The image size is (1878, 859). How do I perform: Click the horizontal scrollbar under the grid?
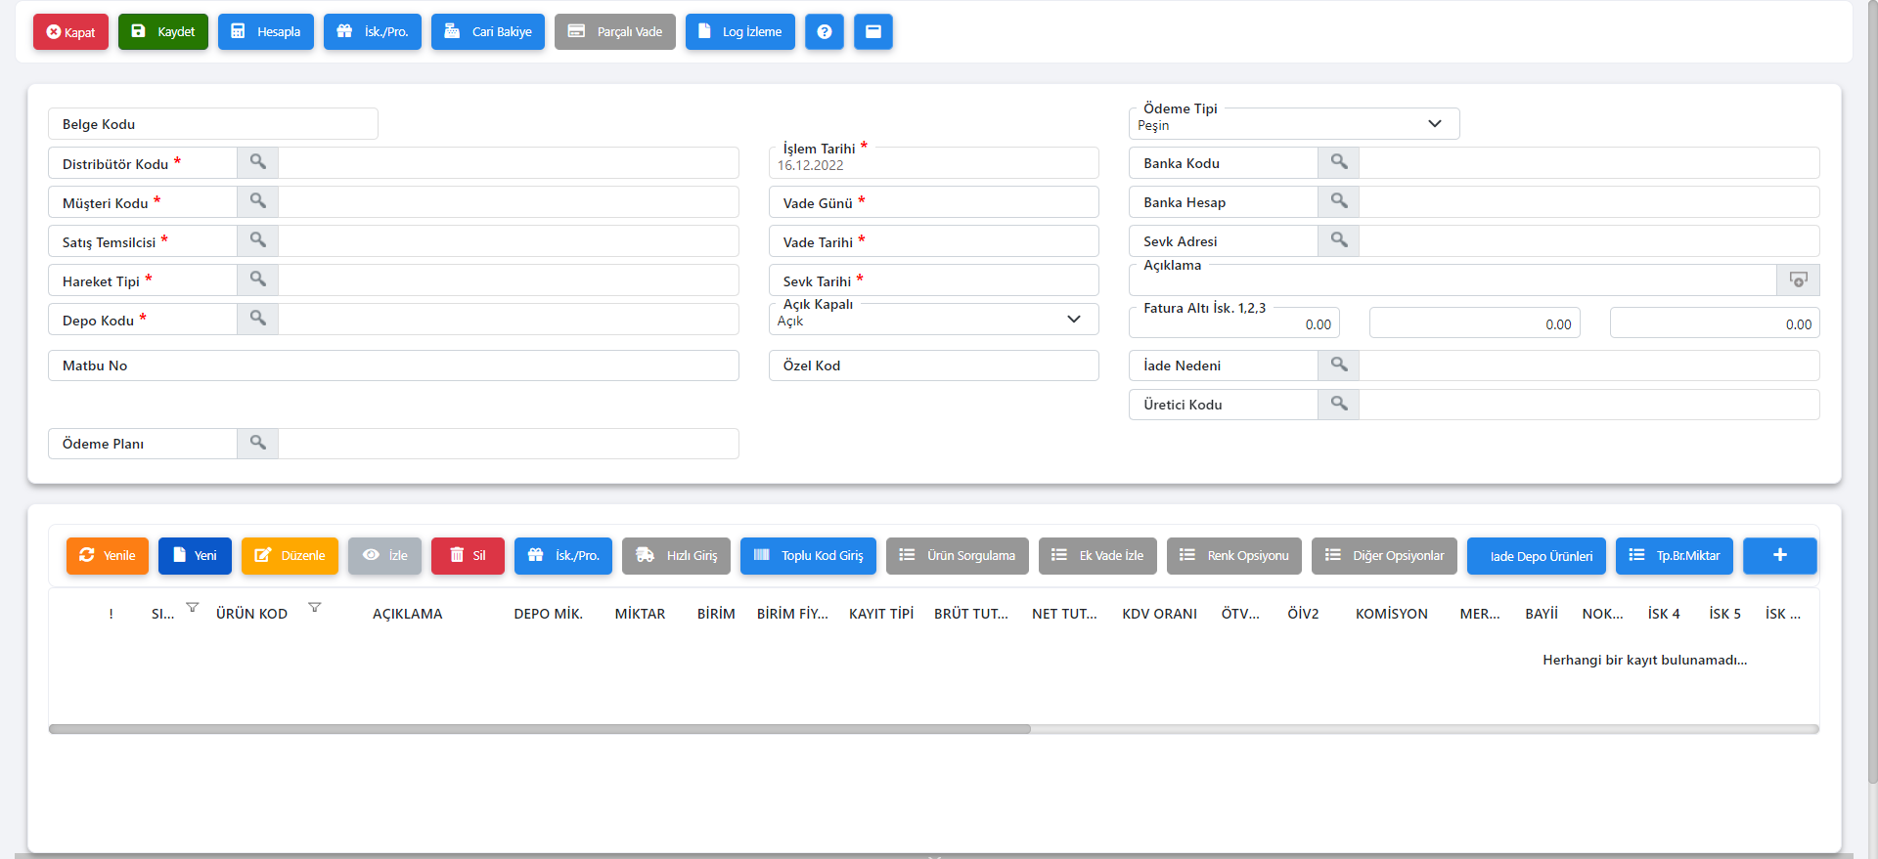click(539, 729)
